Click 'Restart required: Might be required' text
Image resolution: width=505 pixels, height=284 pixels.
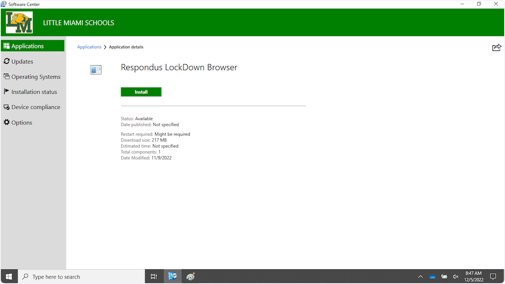(x=155, y=134)
